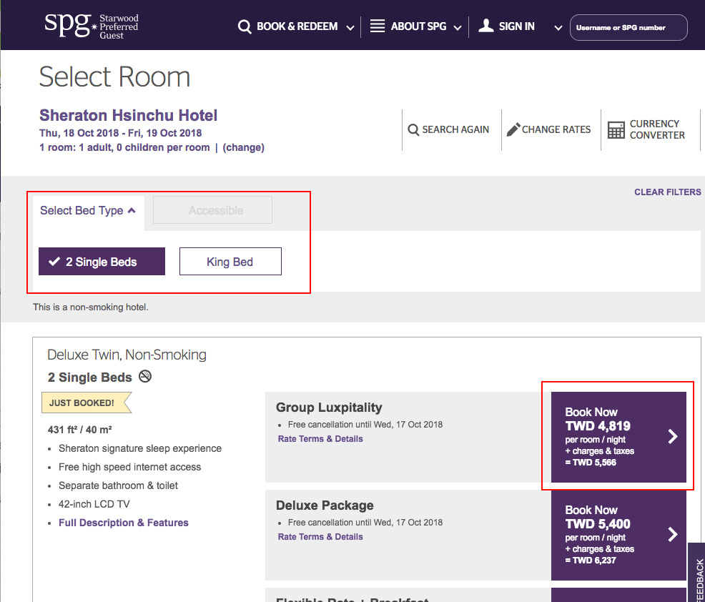Click the arrow on the Deluxe Package Book Now

(x=673, y=534)
